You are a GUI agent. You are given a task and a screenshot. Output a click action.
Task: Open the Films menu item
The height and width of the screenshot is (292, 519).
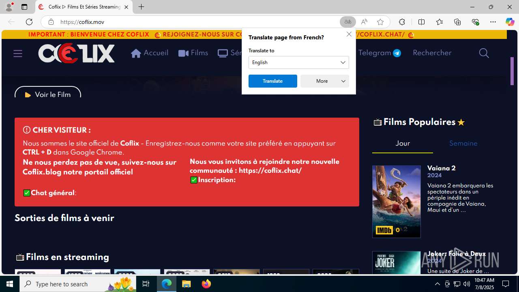point(193,53)
